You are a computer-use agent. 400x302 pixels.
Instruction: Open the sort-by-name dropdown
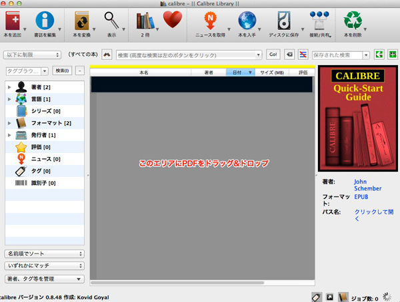click(45, 253)
